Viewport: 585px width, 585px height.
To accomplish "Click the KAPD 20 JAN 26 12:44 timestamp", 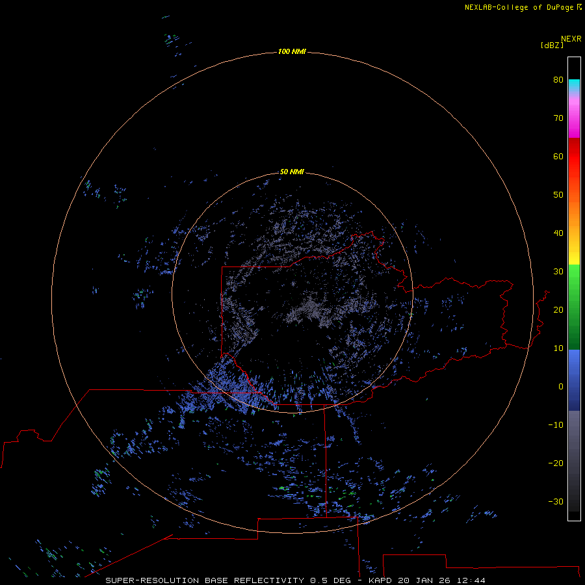I will click(427, 580).
